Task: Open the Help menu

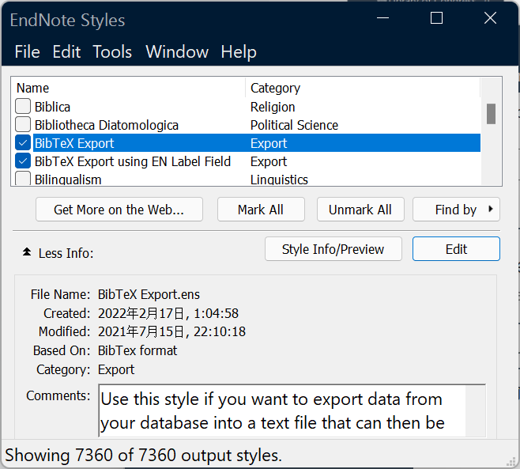Action: click(239, 52)
